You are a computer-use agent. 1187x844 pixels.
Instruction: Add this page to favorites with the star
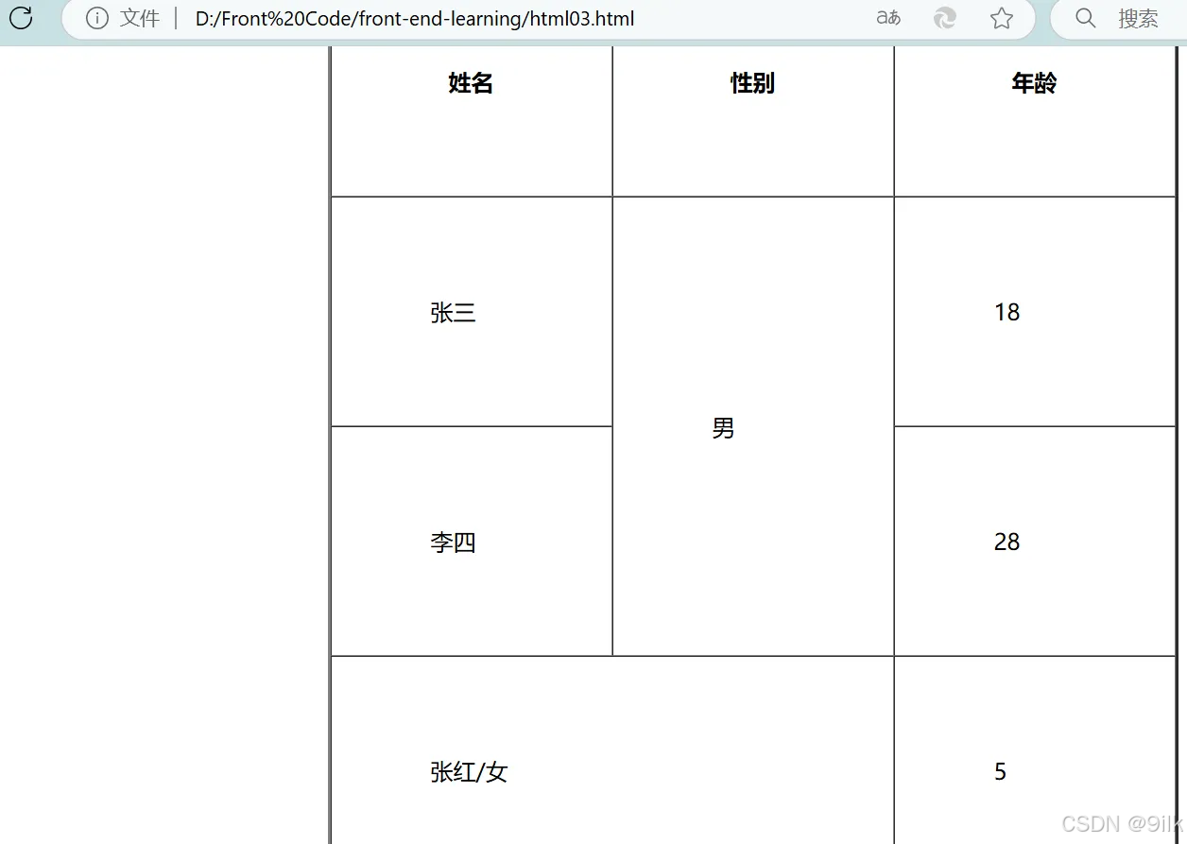click(1002, 18)
